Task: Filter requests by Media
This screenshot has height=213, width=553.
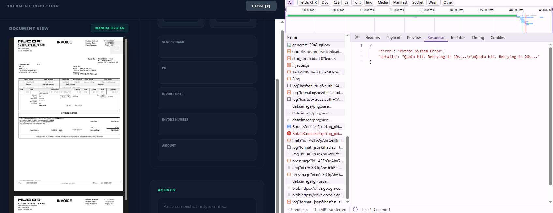Action: (383, 2)
